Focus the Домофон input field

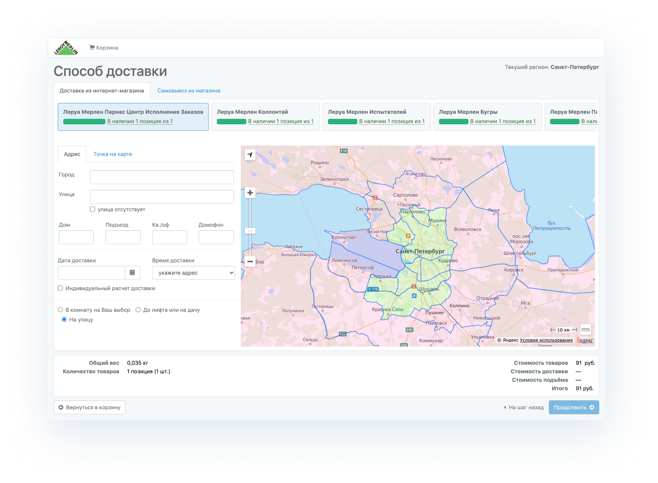click(x=216, y=237)
